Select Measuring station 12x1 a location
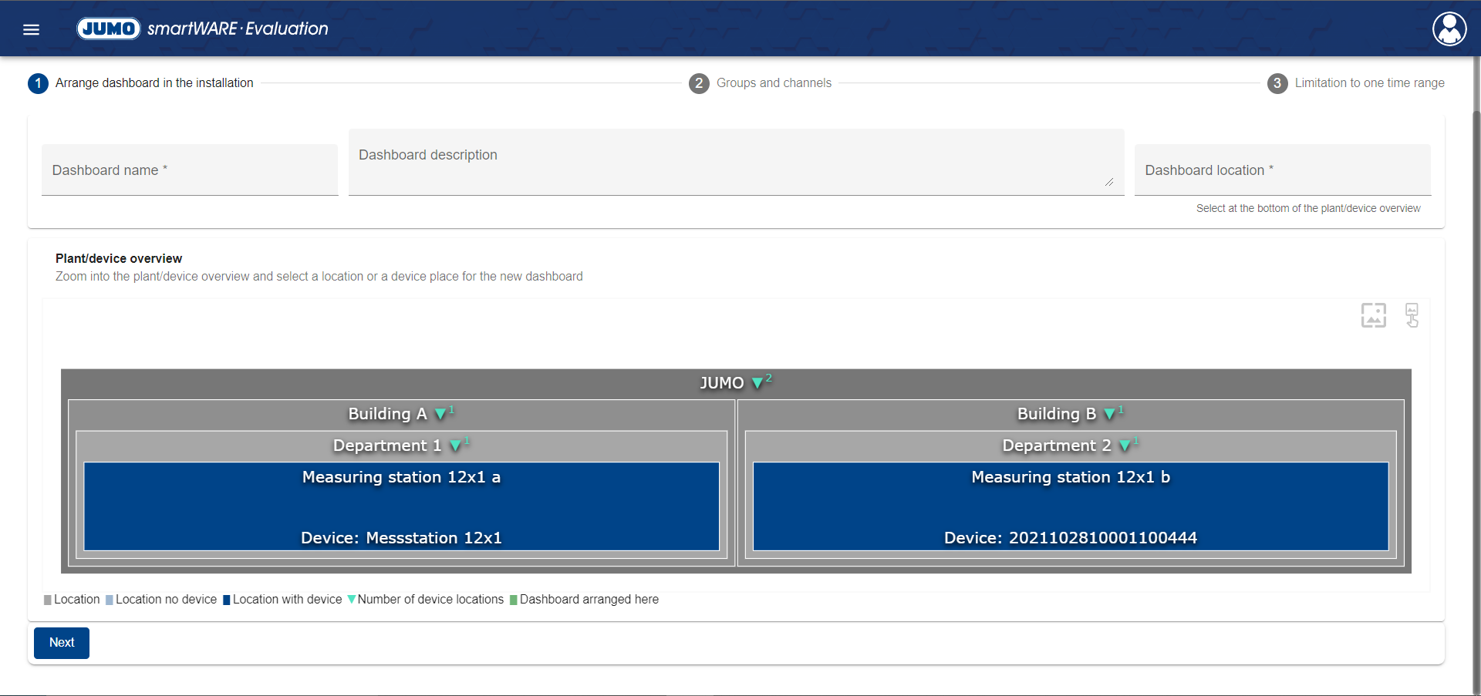This screenshot has width=1481, height=696. pos(401,506)
